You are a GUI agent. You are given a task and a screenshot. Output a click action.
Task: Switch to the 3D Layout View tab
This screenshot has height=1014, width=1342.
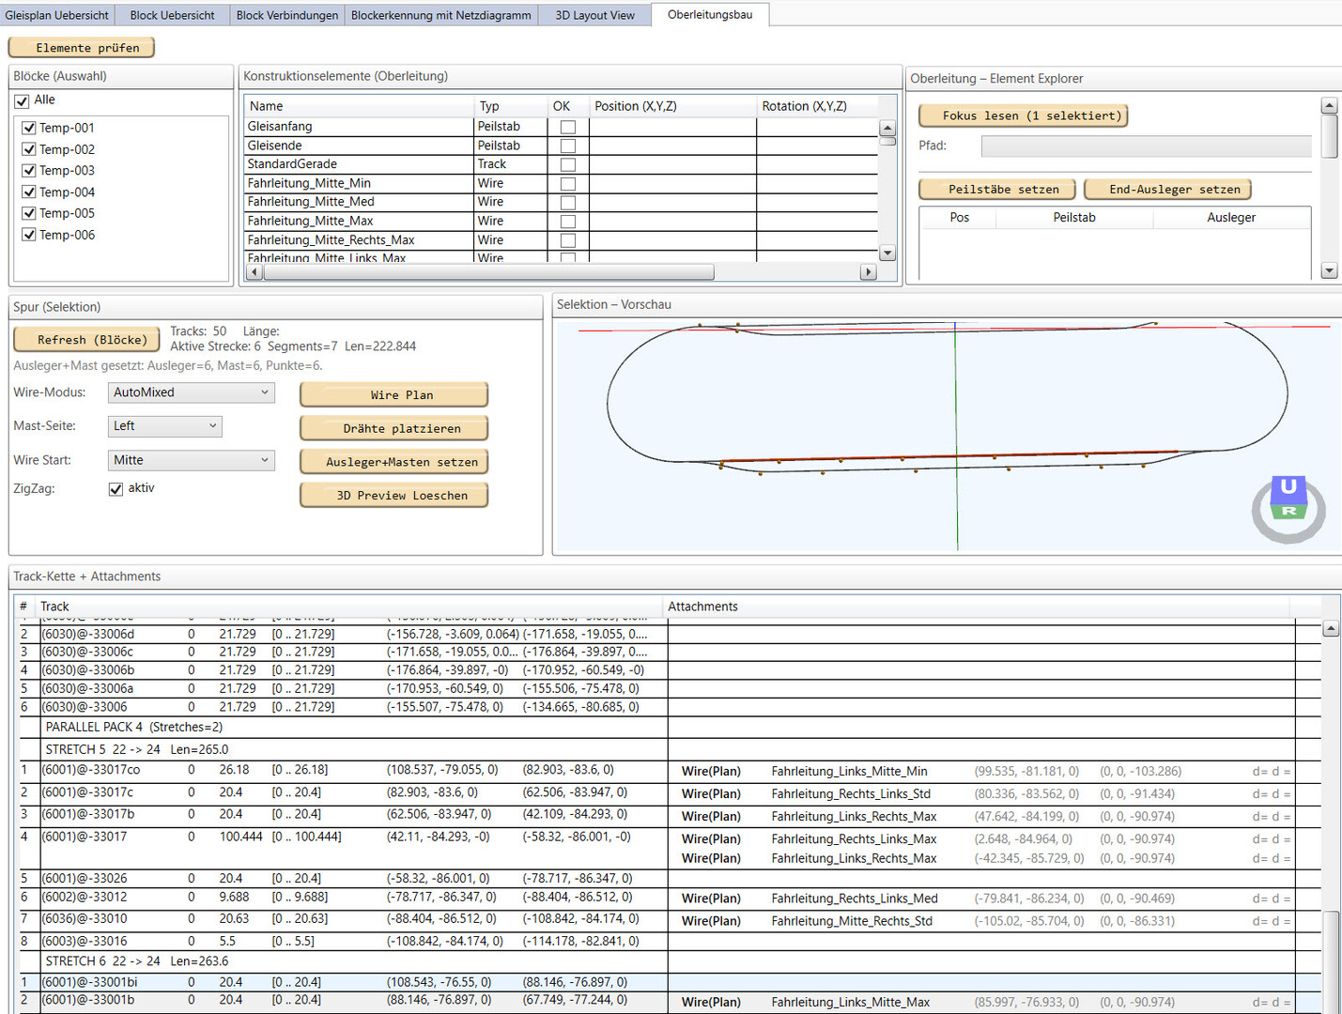[x=594, y=15]
